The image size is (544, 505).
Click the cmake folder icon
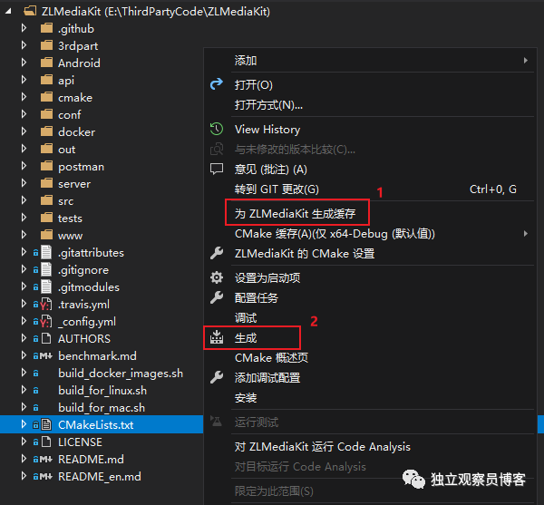[46, 97]
